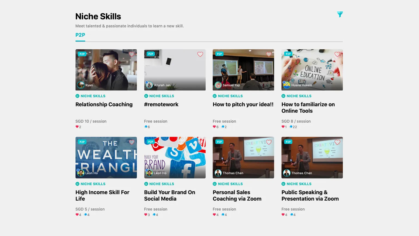Open the Relationship Coaching title link
The width and height of the screenshot is (419, 236).
pos(104,104)
